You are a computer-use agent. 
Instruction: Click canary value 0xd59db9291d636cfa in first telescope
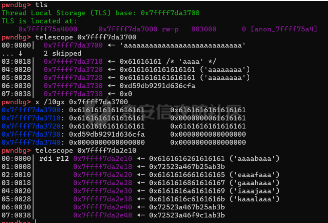157,86
